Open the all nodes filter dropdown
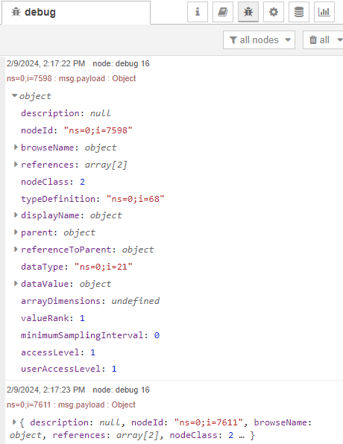343x444 pixels. point(259,40)
